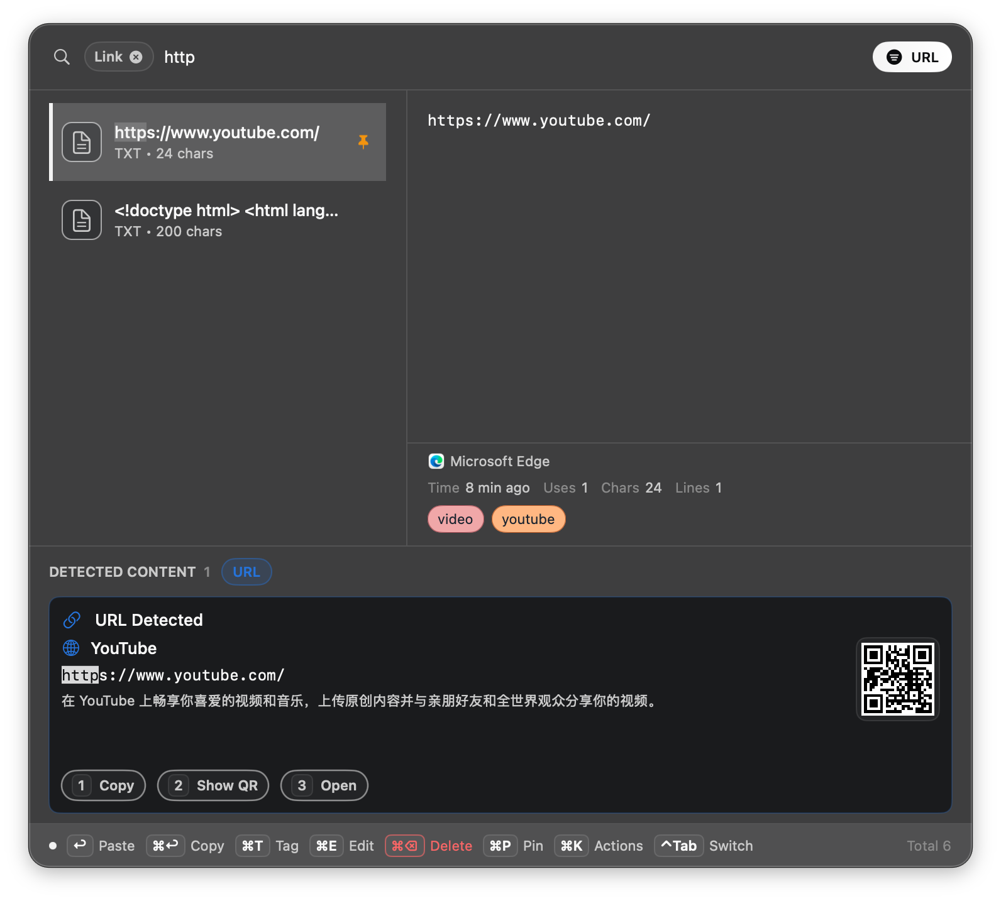The width and height of the screenshot is (1001, 901).
Task: Click the preview URL text in right pane
Action: point(539,121)
